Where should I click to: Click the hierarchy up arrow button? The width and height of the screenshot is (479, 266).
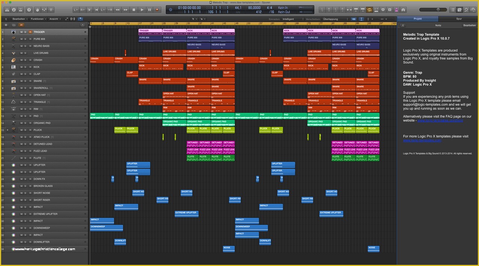6,19
